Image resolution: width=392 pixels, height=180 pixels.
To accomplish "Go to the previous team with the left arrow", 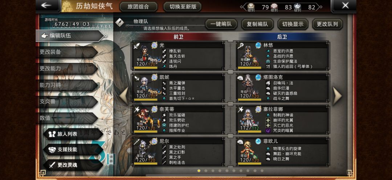I will pyautogui.click(x=124, y=96).
